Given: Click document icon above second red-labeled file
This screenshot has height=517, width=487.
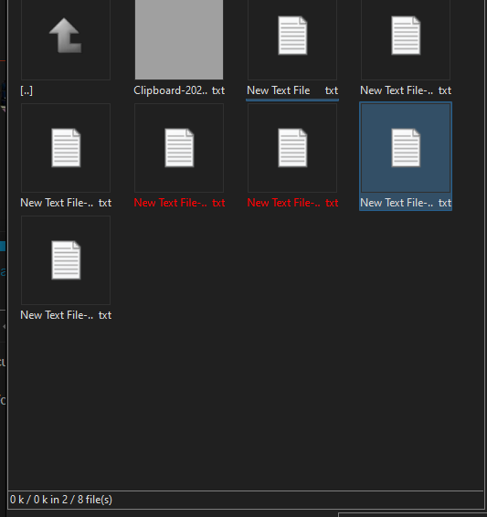Looking at the screenshot, I should (x=292, y=148).
